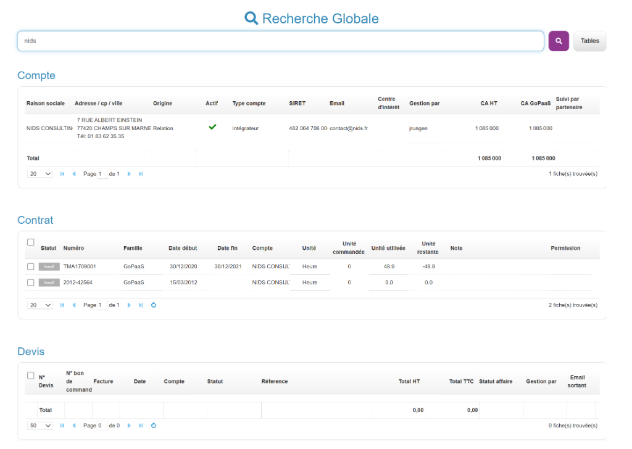This screenshot has height=449, width=632.
Task: Click the purple search magnifier button
Action: 559,41
